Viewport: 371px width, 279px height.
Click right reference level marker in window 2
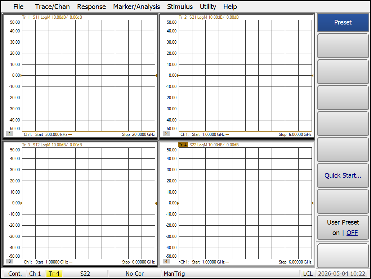313,76
